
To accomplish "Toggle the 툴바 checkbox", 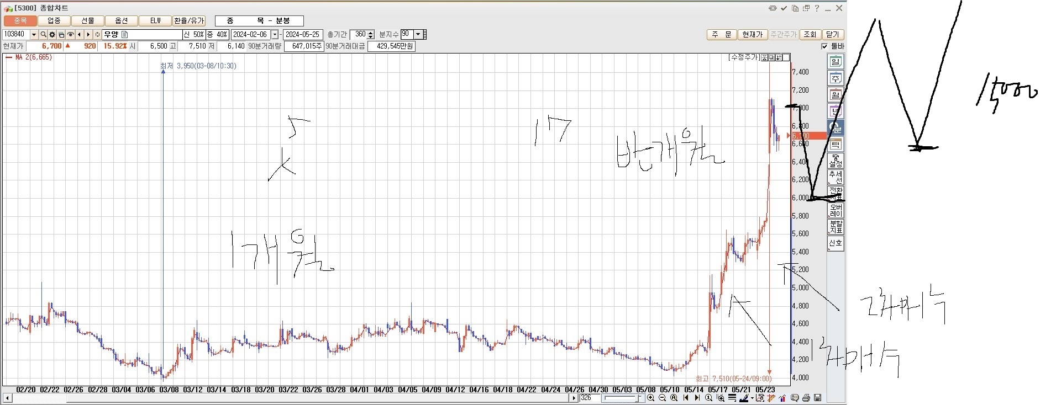I will point(825,46).
